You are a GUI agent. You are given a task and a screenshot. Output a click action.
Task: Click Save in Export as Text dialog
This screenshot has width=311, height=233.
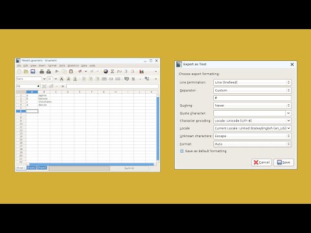284,162
